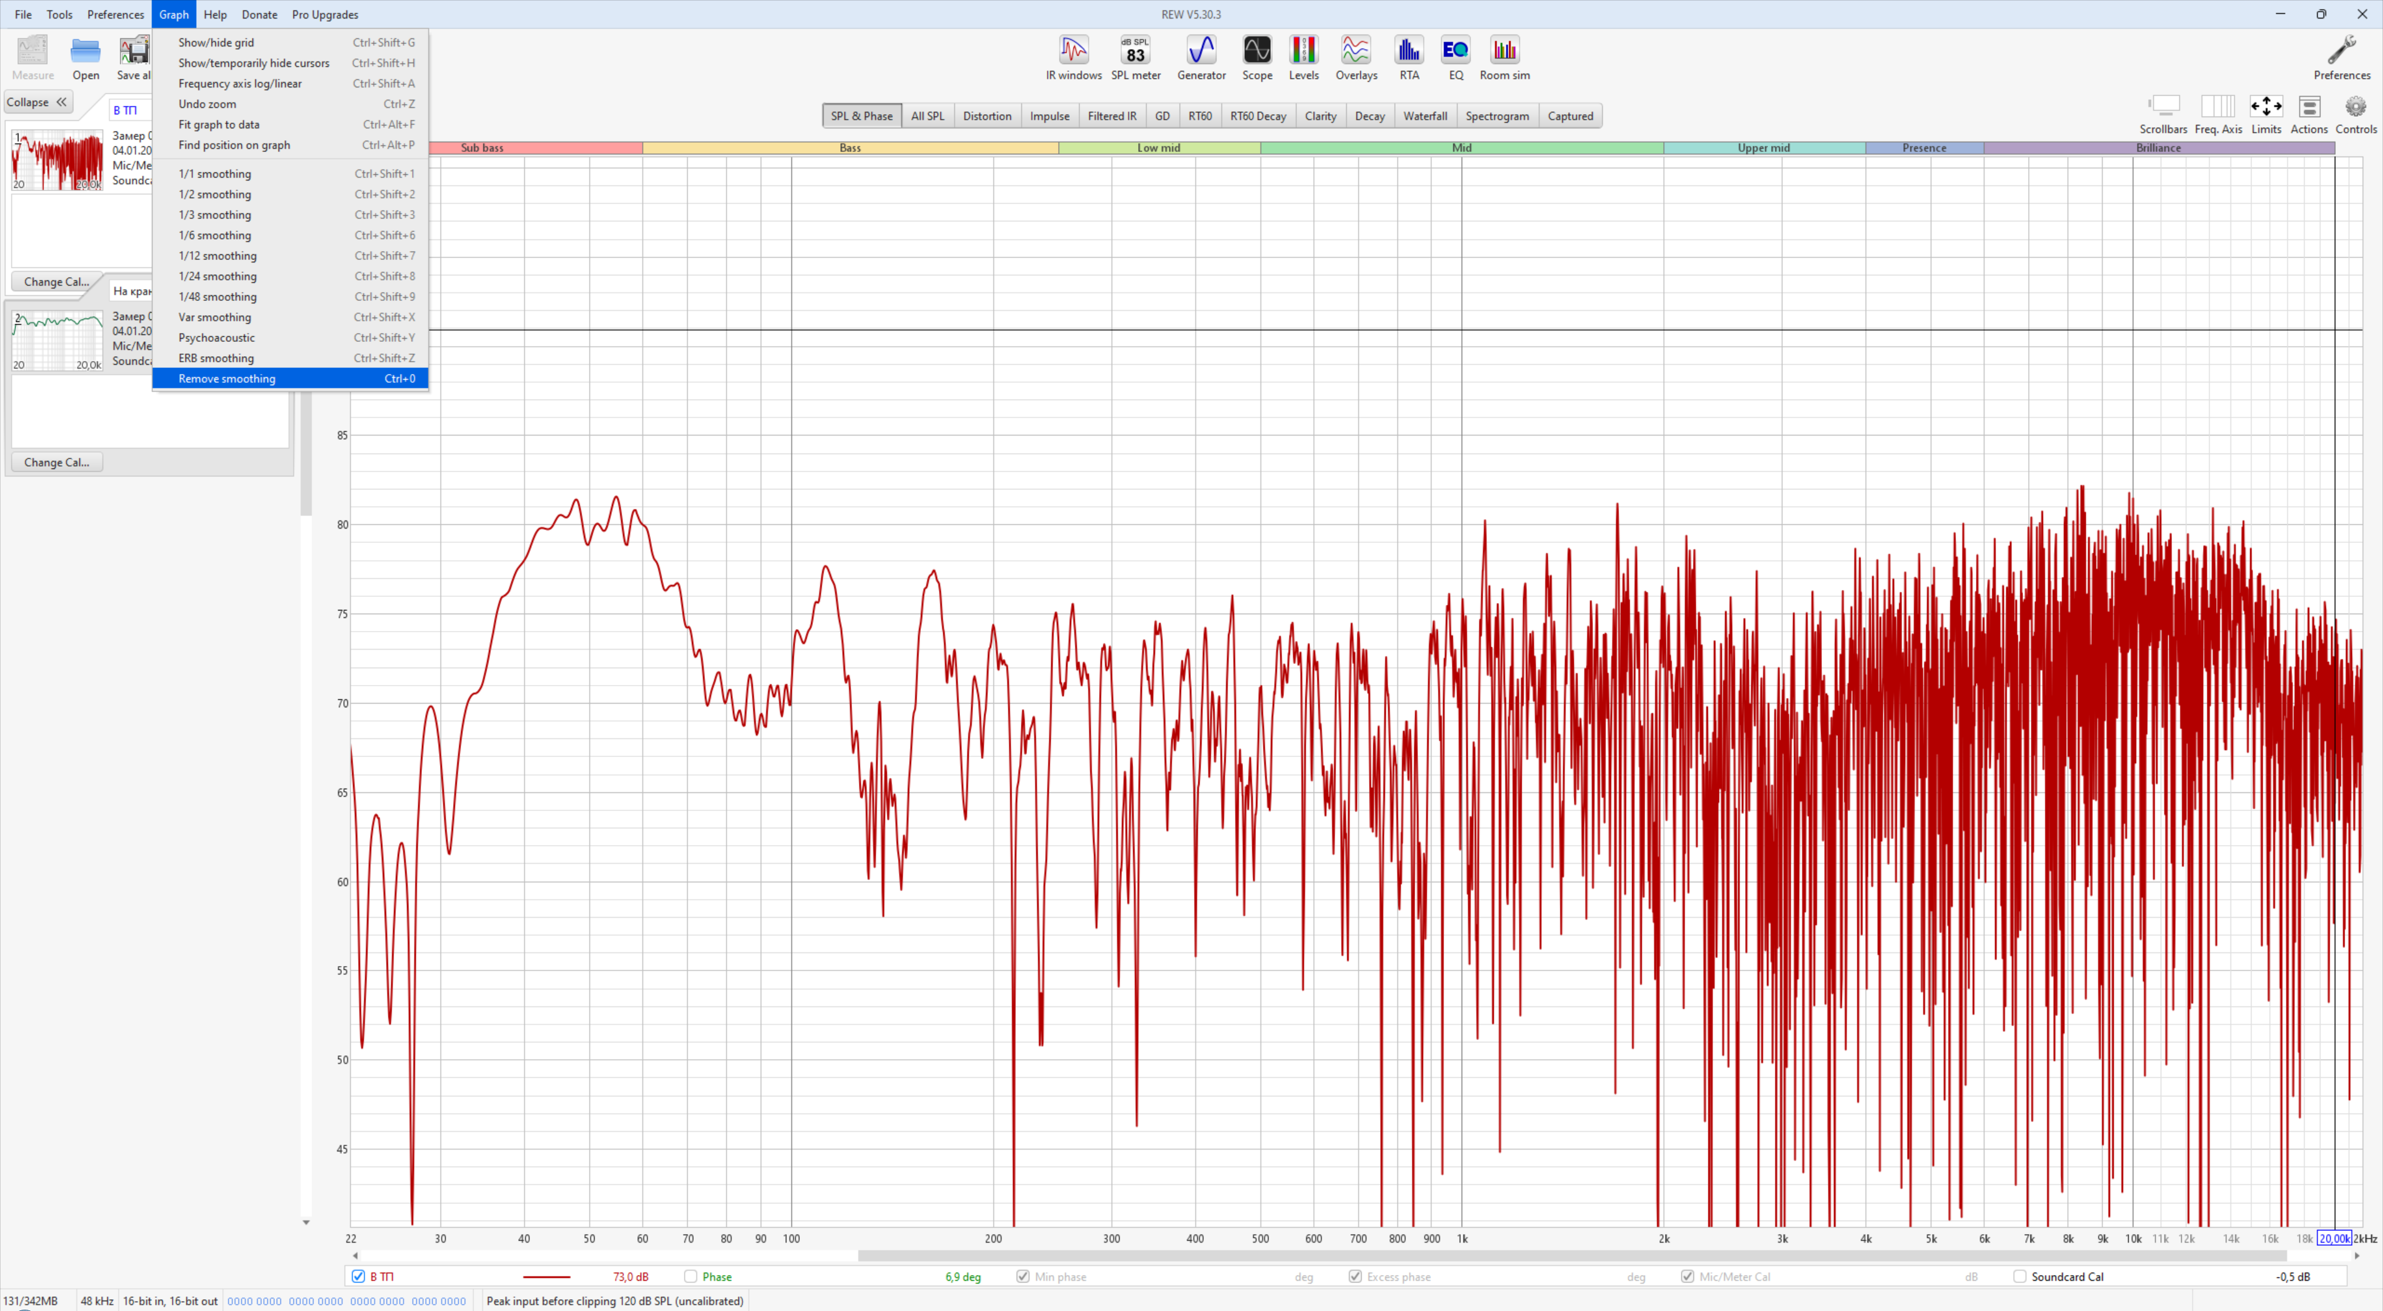Open the GD graph tab

(1162, 115)
